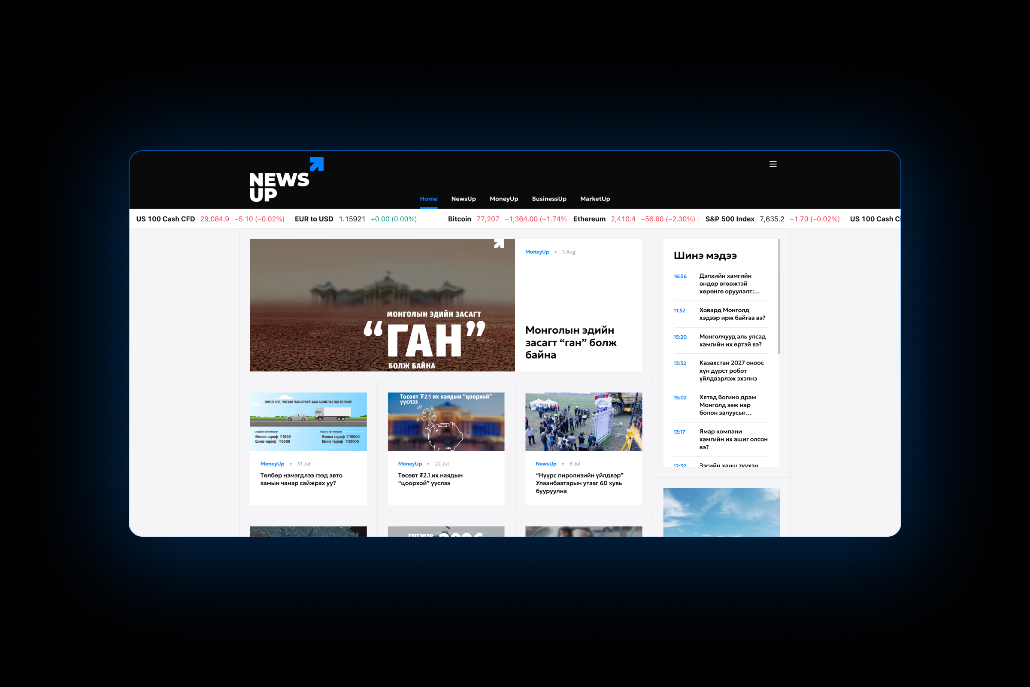Click MoneyUp tag dated 22 Jul
Viewport: 1030px width, 687px height.
coord(410,464)
